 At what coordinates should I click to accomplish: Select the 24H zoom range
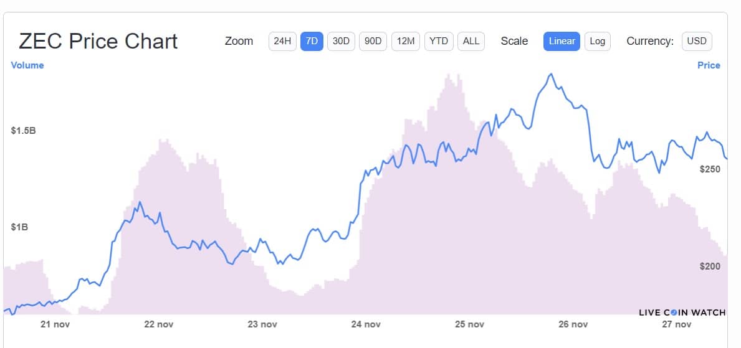[282, 41]
